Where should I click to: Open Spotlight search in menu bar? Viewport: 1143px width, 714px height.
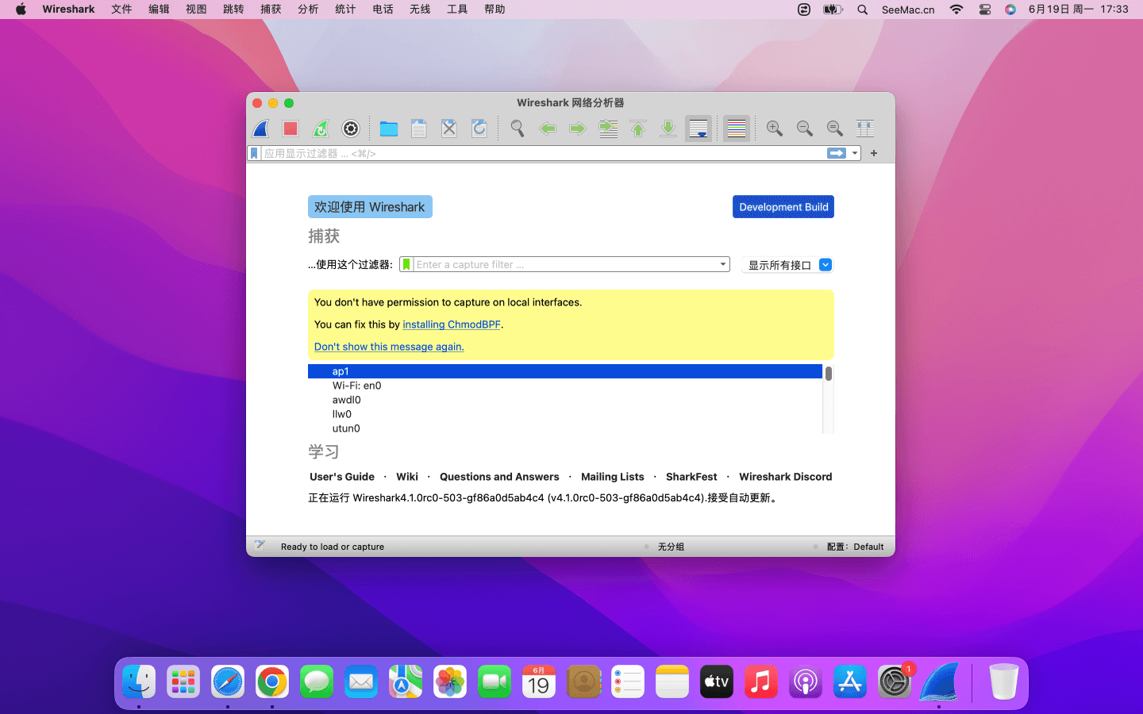coord(863,10)
